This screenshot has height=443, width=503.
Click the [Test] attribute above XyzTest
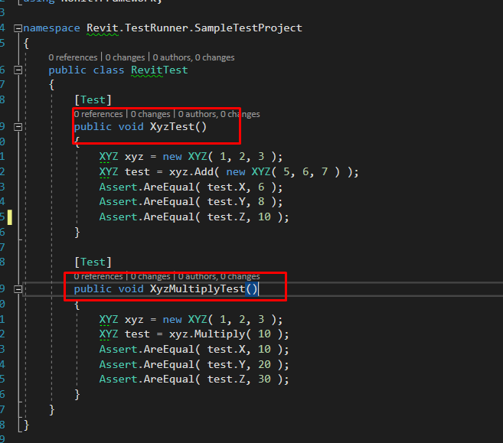point(93,99)
